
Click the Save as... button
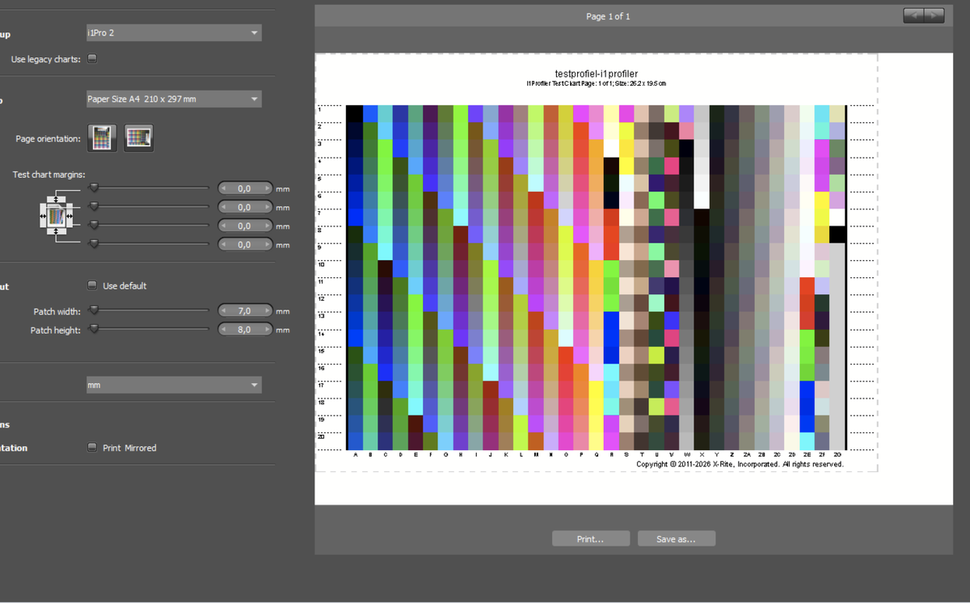click(677, 539)
